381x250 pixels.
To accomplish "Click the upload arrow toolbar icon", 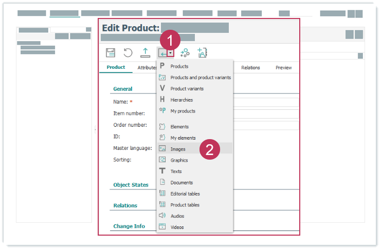I will (x=146, y=52).
